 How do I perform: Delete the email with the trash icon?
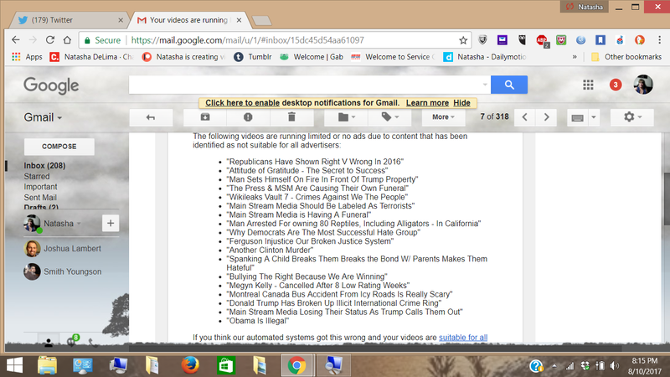291,117
